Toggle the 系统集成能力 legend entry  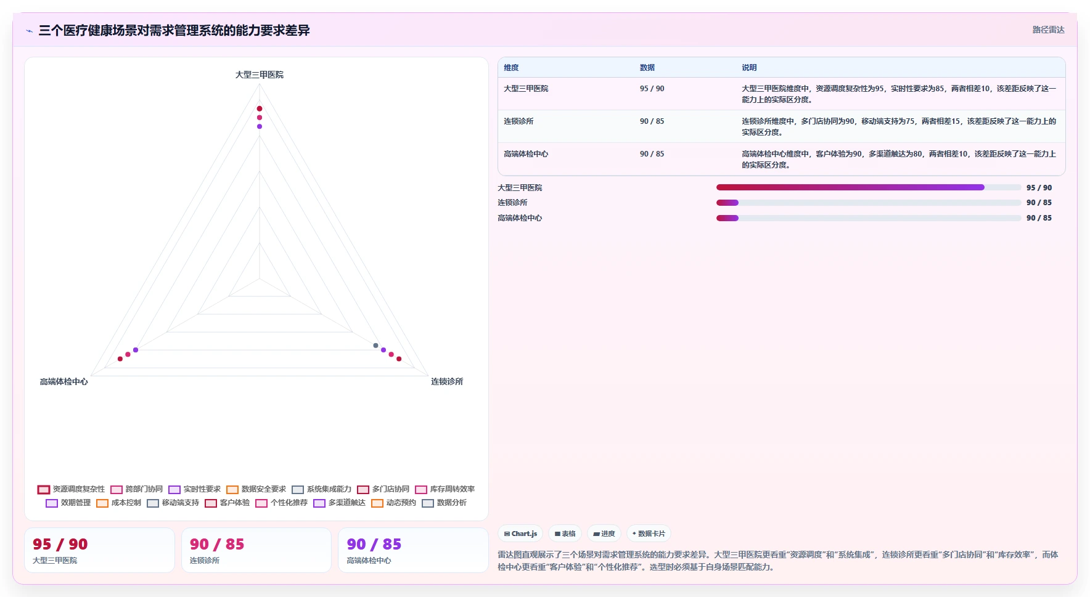pos(321,489)
